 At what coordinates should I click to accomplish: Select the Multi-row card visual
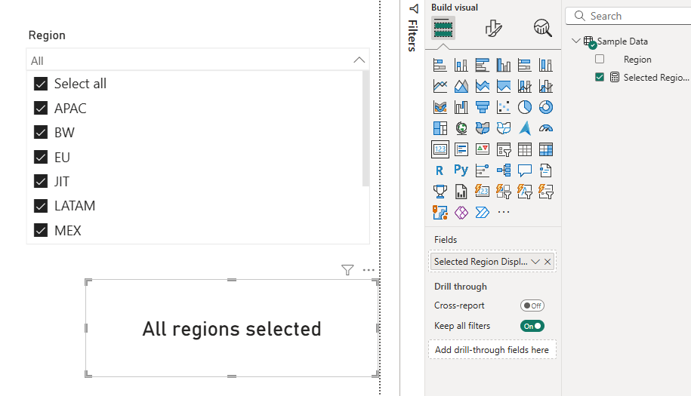click(461, 149)
